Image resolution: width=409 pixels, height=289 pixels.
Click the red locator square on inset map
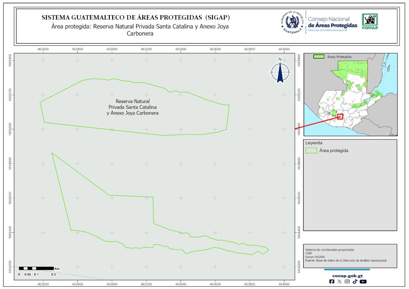pyautogui.click(x=340, y=117)
